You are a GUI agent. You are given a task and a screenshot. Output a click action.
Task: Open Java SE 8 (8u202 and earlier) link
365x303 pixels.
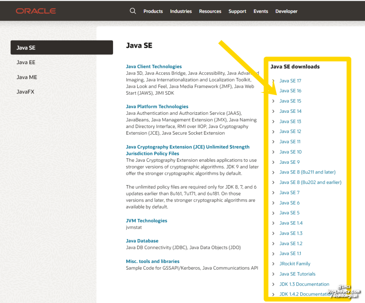click(x=310, y=182)
